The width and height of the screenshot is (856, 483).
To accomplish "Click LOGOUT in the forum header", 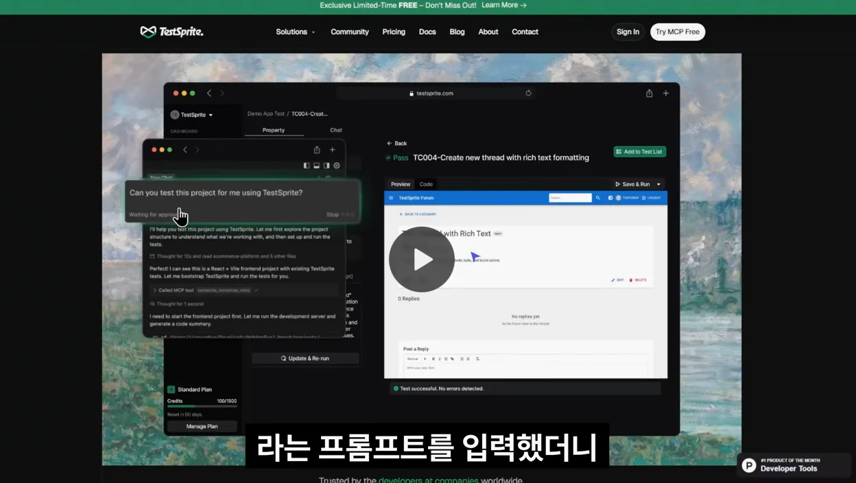I will (652, 198).
